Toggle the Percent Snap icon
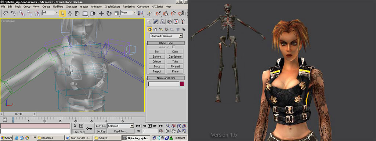376x141 pixels. pos(173,14)
